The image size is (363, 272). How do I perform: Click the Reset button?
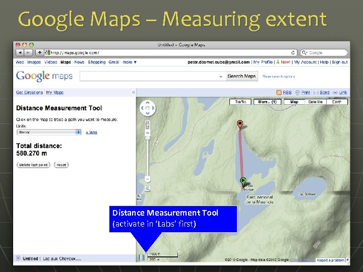[62, 165]
